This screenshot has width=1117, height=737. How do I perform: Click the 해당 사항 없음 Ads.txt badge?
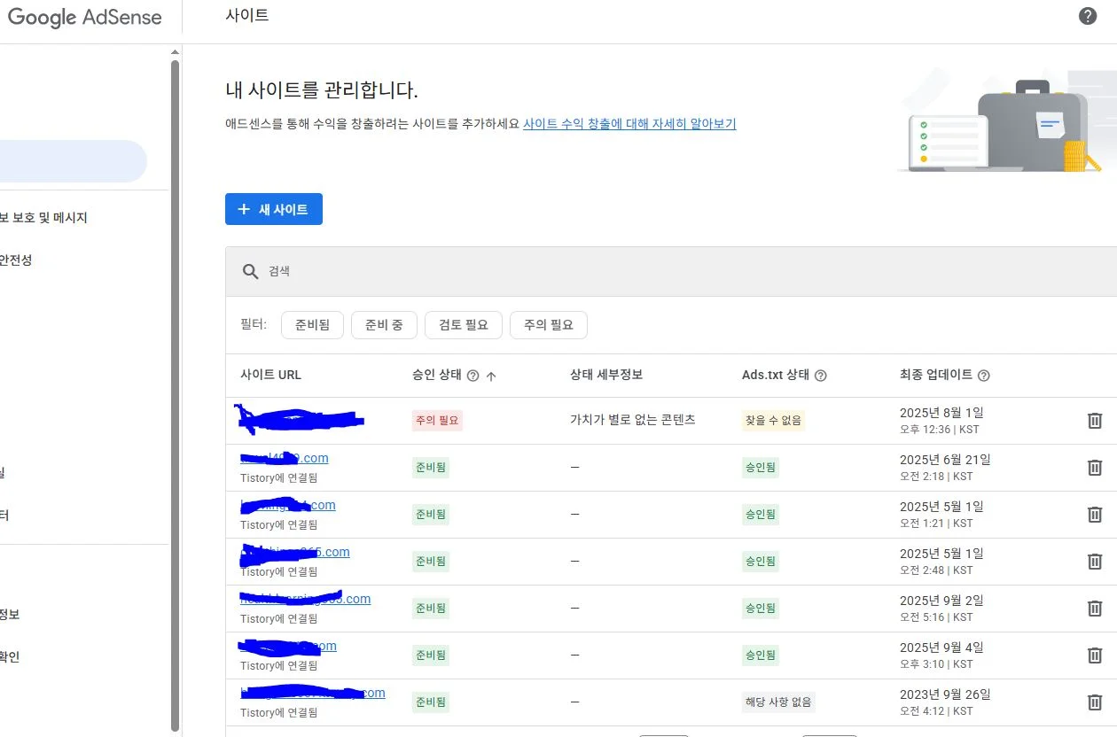(778, 702)
